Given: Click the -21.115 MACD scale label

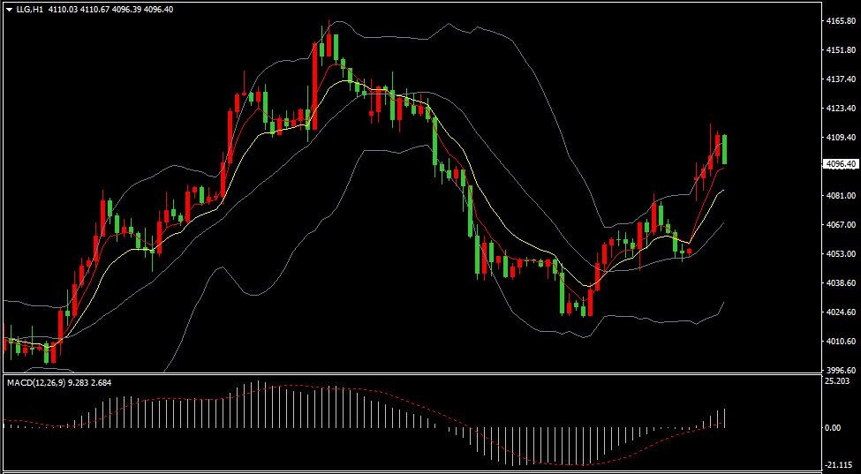Looking at the screenshot, I should point(839,464).
